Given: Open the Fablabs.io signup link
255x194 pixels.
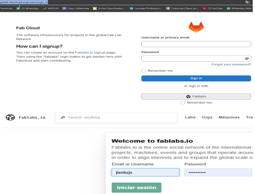Looking at the screenshot, I should coord(90,52).
